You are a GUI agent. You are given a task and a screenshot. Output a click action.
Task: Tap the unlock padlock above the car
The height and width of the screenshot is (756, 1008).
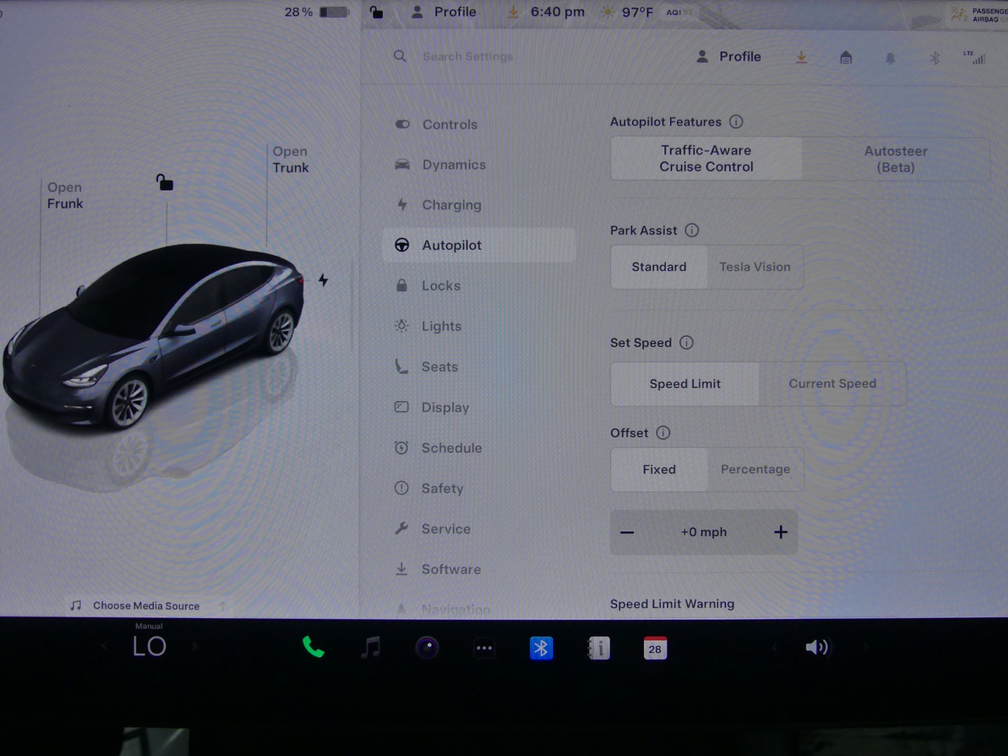click(164, 183)
